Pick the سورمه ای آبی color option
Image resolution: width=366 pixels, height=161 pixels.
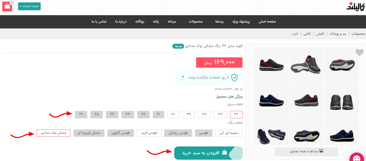[x=229, y=133]
